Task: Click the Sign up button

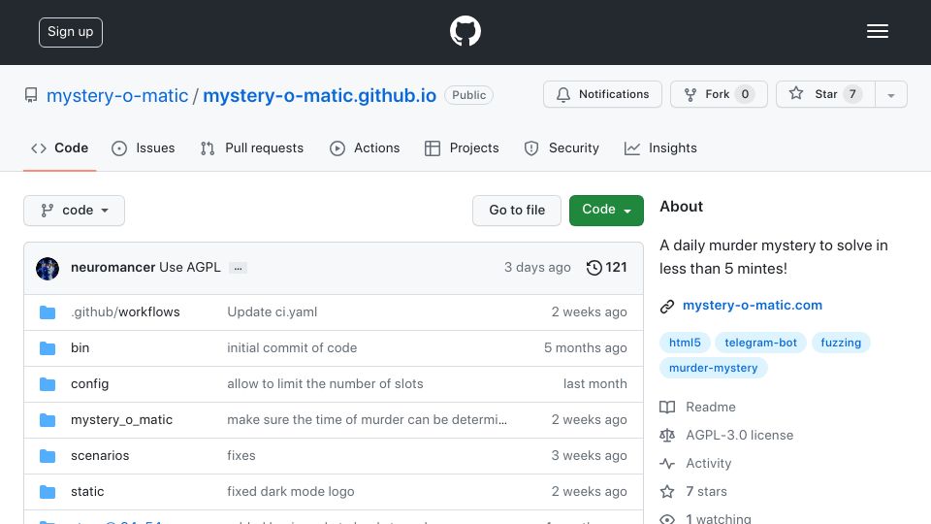Action: click(x=71, y=32)
